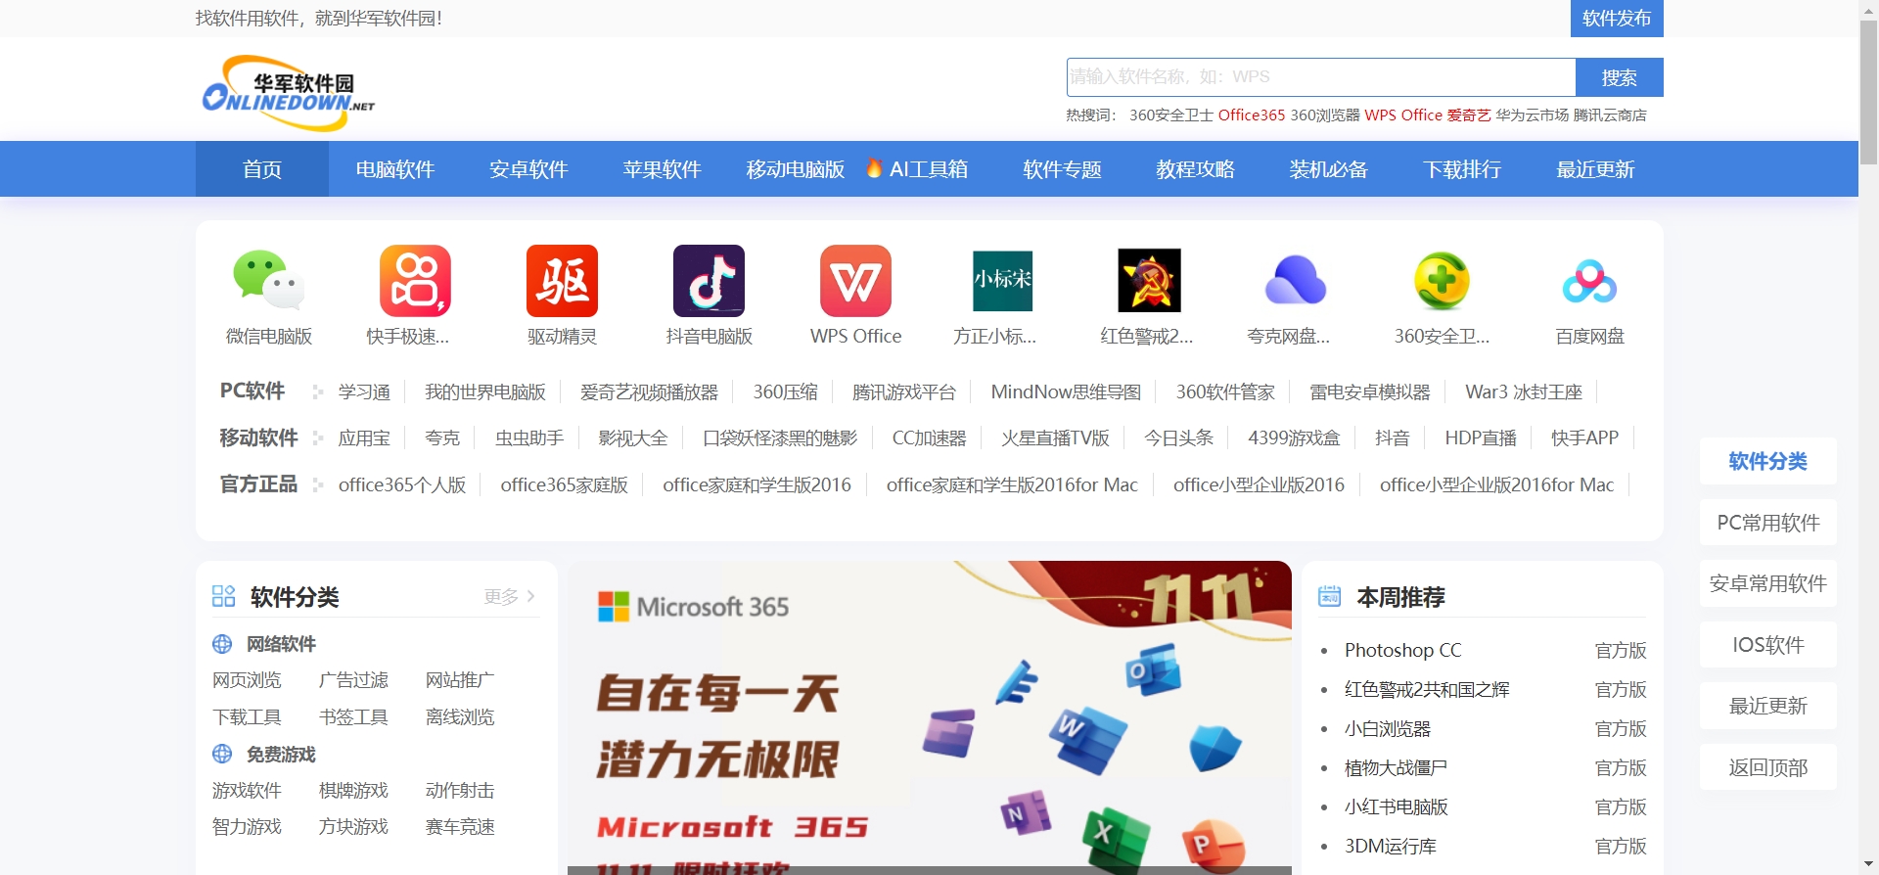This screenshot has height=875, width=1879.
Task: Click the flame icon beside AI工具箱
Action: (874, 168)
